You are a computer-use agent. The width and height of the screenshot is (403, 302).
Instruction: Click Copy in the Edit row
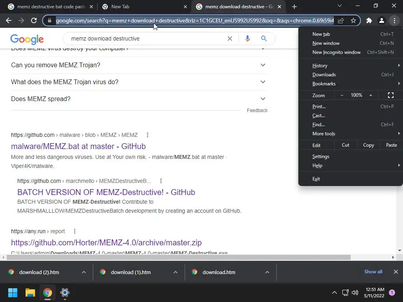click(x=368, y=145)
